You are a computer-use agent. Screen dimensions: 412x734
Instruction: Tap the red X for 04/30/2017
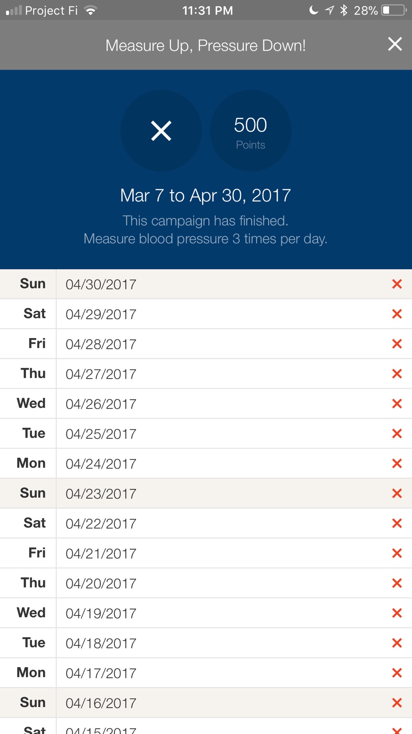click(397, 284)
